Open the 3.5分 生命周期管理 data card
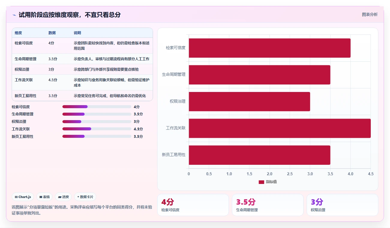Image resolution: width=390 pixels, height=228 pixels. click(268, 205)
